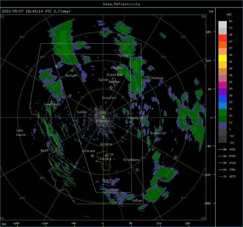Pick the red 60–65 dBZ color band
This screenshot has height=227, width=243.
222,38
